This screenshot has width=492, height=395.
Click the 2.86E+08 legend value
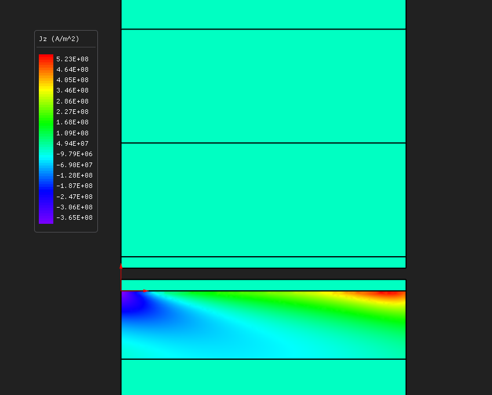tap(72, 101)
